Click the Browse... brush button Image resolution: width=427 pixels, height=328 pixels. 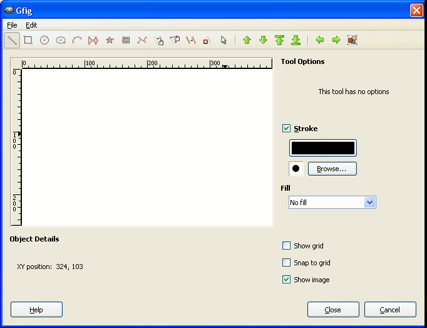tap(332, 169)
